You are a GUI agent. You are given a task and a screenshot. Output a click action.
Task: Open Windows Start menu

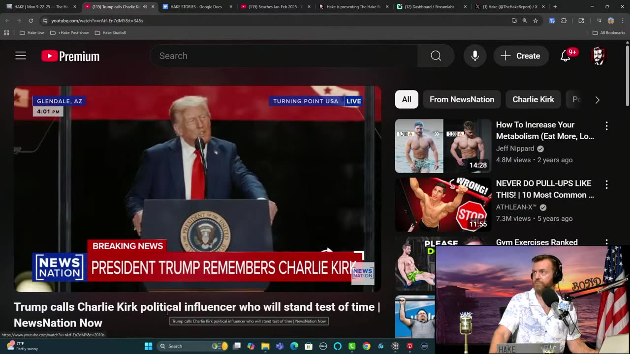[x=148, y=346]
